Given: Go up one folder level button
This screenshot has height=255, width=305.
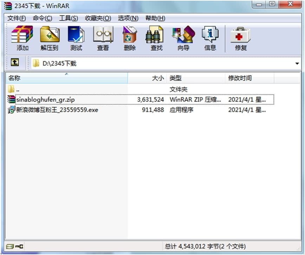Looking at the screenshot, I should (x=15, y=63).
